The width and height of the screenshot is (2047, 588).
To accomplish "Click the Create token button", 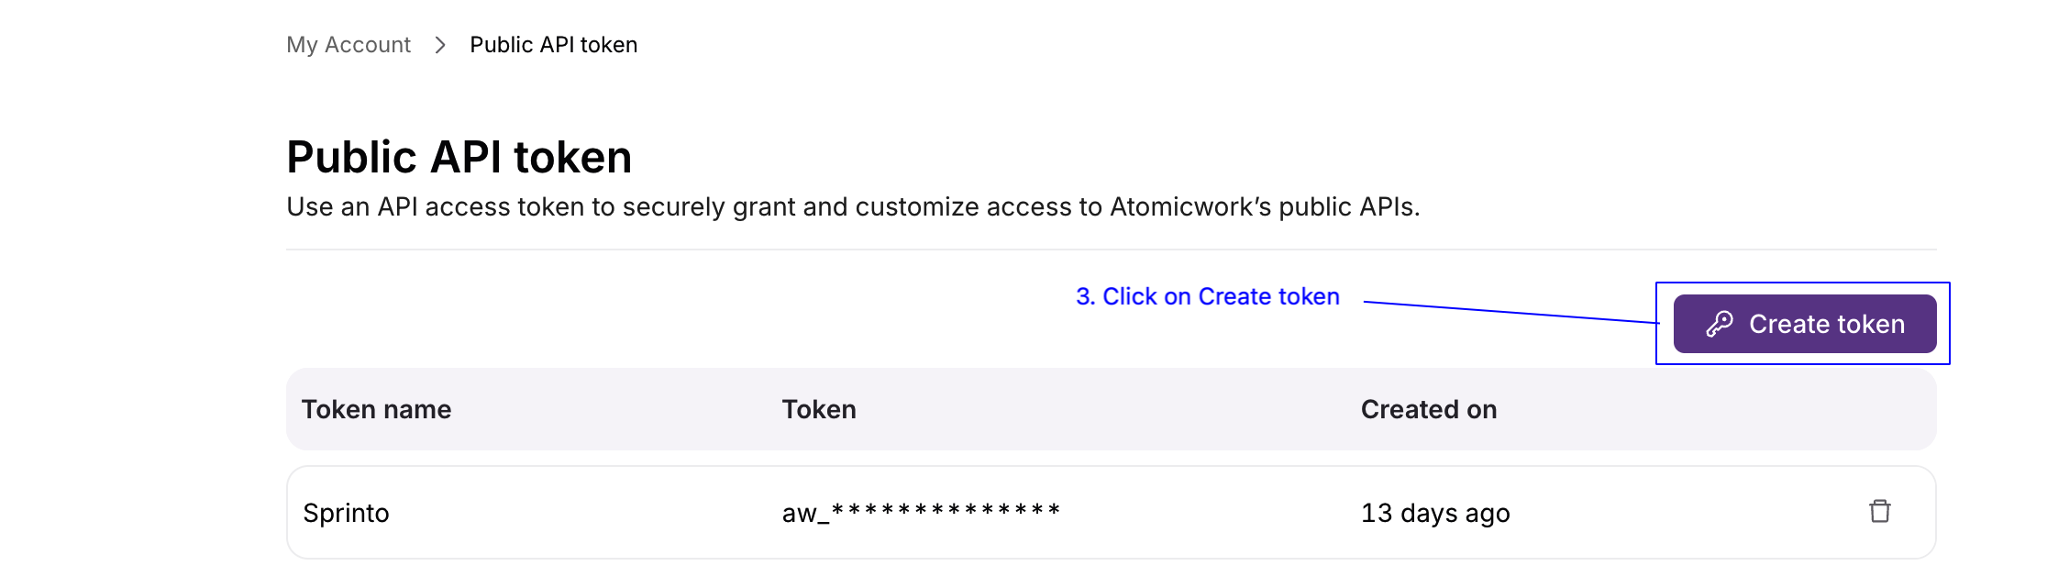I will [1803, 323].
